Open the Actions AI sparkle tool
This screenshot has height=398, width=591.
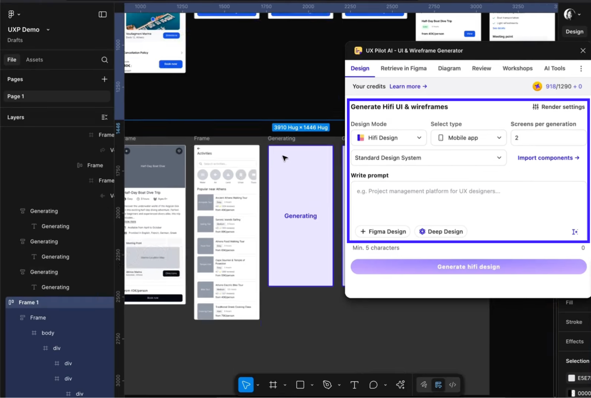pyautogui.click(x=400, y=385)
